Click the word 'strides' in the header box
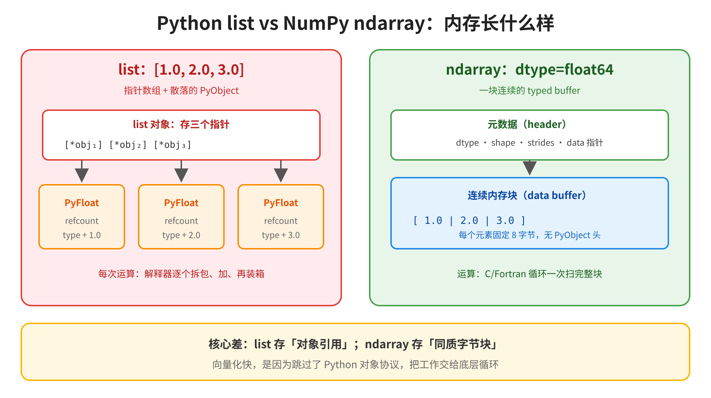 pyautogui.click(x=541, y=143)
